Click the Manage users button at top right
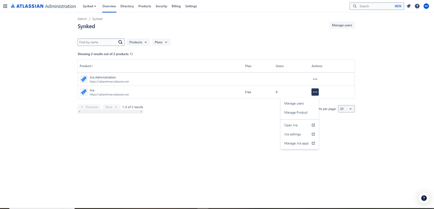 (342, 25)
